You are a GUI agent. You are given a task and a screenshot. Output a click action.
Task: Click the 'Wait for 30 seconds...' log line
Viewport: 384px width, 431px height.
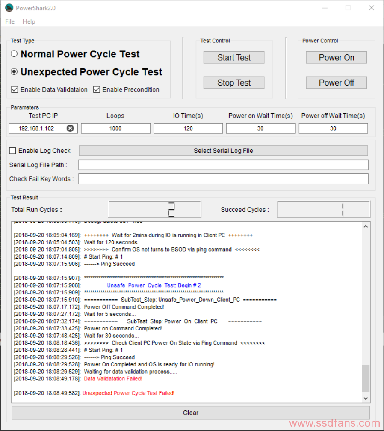111,336
